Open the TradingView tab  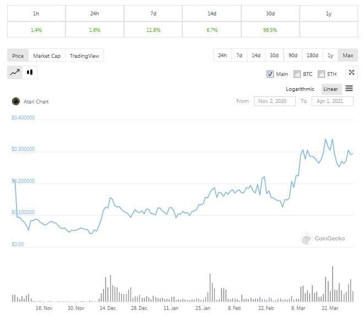(x=85, y=56)
